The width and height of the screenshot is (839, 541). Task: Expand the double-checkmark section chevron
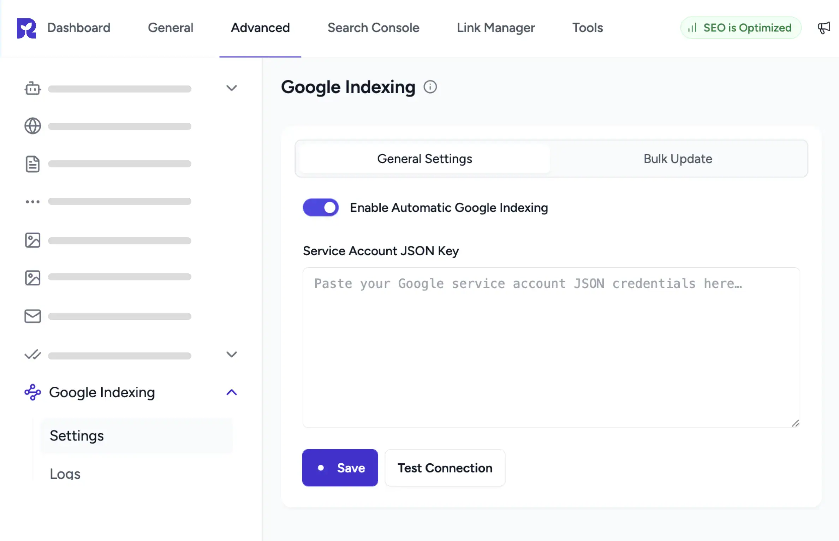coord(232,354)
